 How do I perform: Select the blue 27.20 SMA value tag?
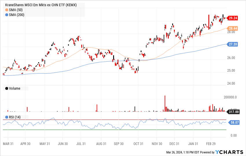[233, 44]
